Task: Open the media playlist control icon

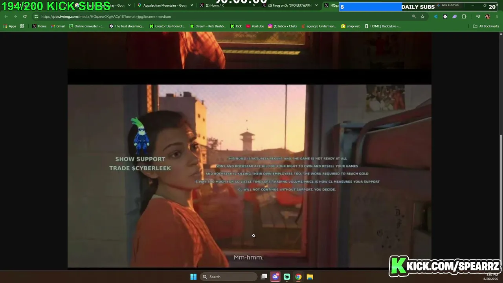Action: (x=478, y=17)
